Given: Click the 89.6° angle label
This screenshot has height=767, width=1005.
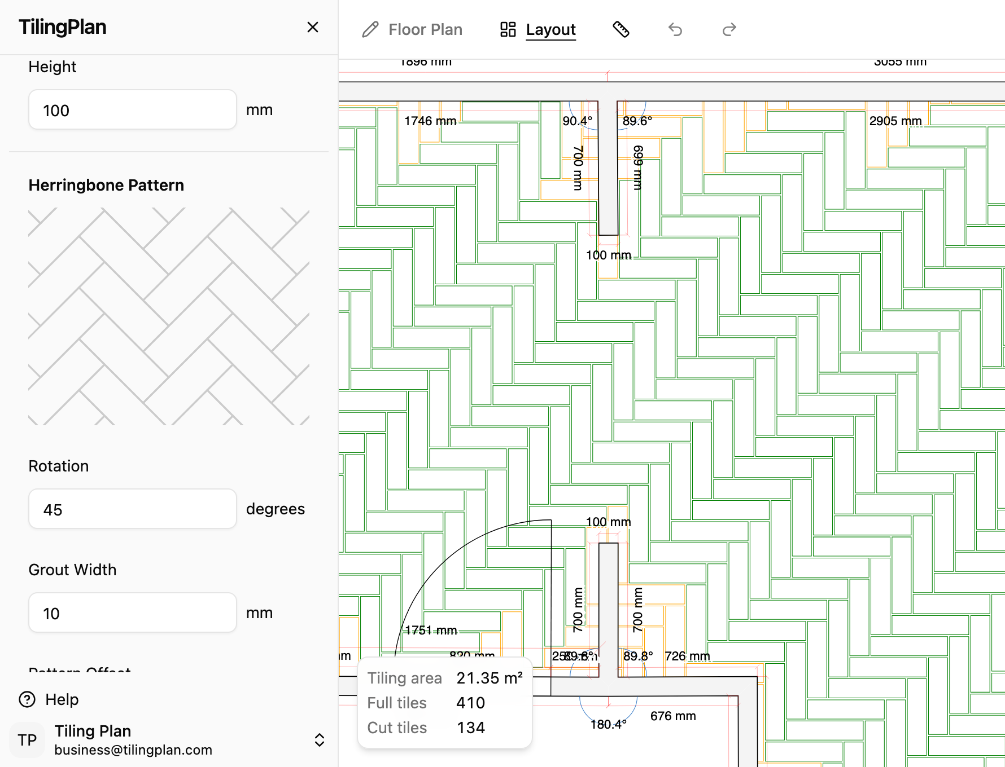Looking at the screenshot, I should click(637, 121).
